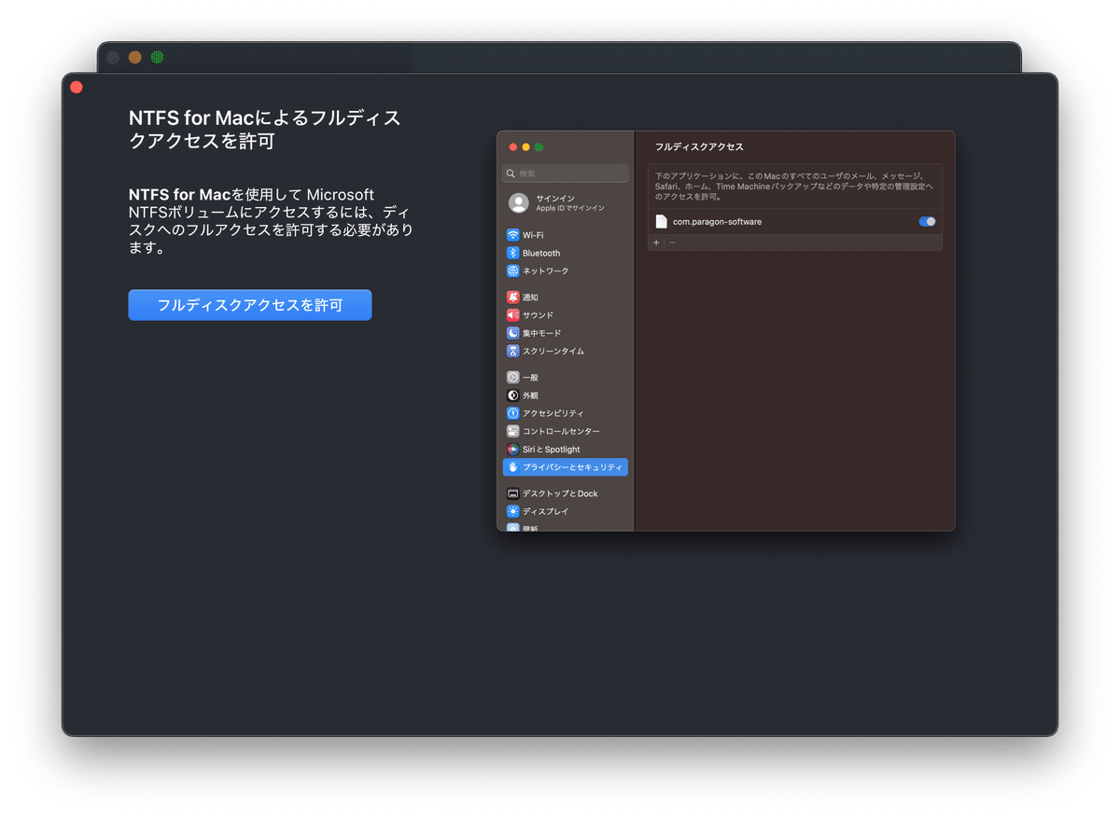Select the スクリーンタイム text label in the sidebar

[x=553, y=351]
